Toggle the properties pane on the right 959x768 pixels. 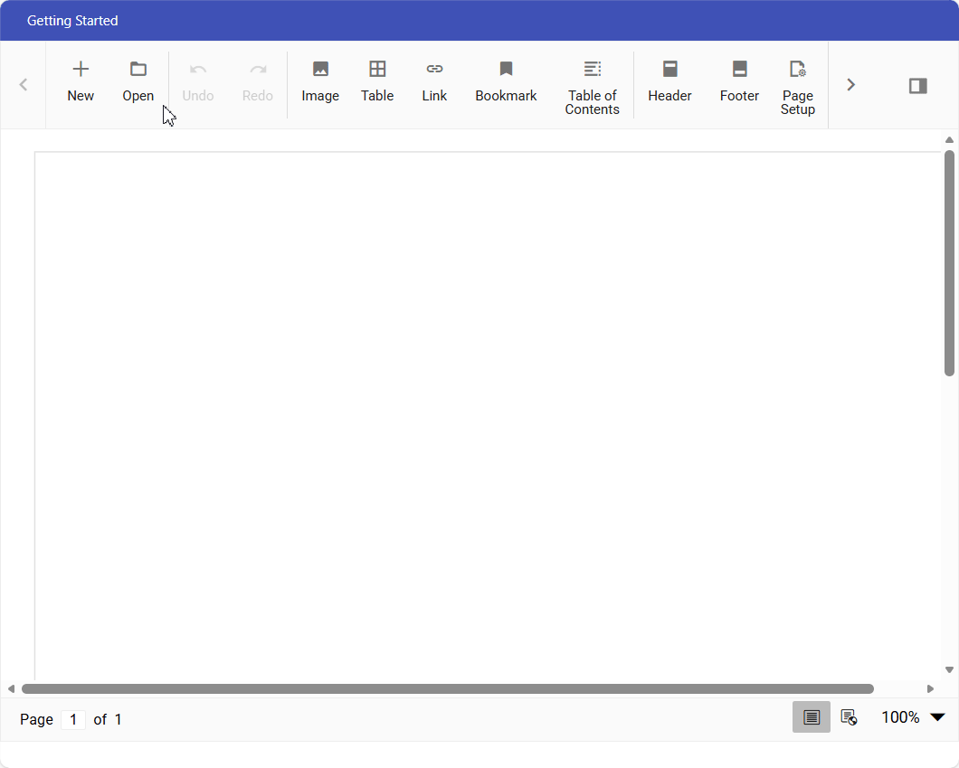point(917,84)
